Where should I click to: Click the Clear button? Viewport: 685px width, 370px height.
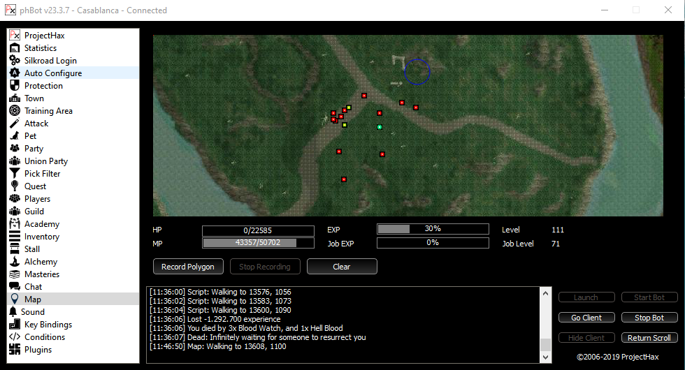click(342, 267)
